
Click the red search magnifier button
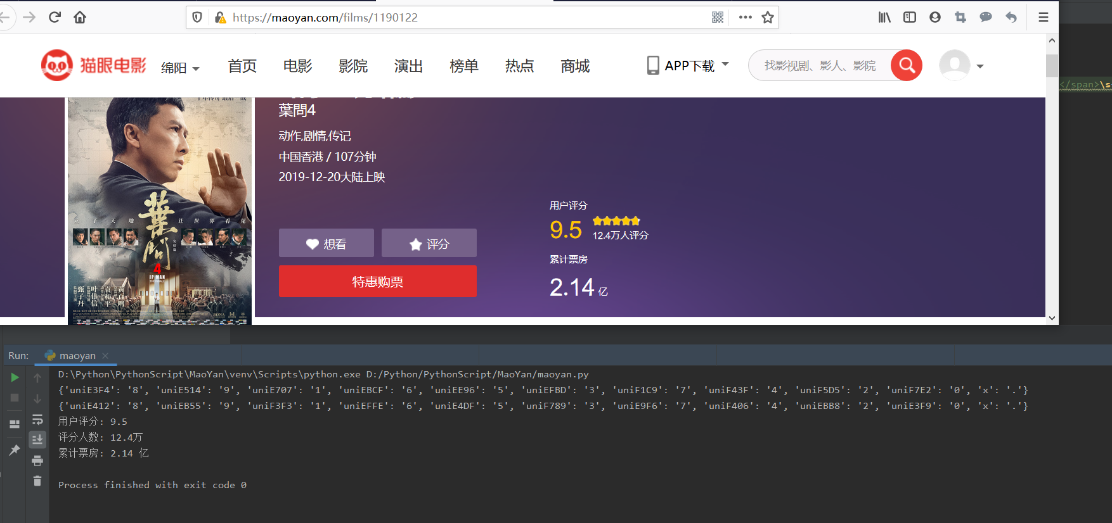[907, 65]
